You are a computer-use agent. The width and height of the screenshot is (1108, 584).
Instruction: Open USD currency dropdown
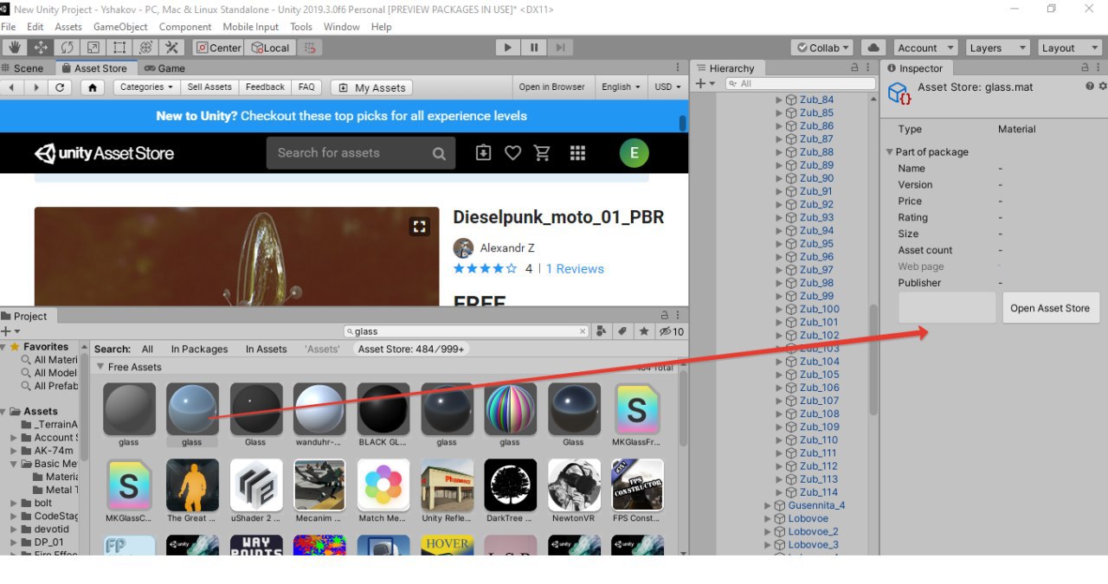click(x=668, y=87)
